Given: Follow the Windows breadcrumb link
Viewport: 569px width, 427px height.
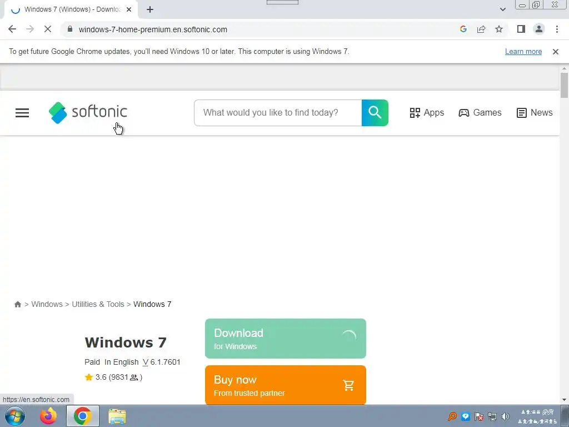Looking at the screenshot, I should (47, 304).
